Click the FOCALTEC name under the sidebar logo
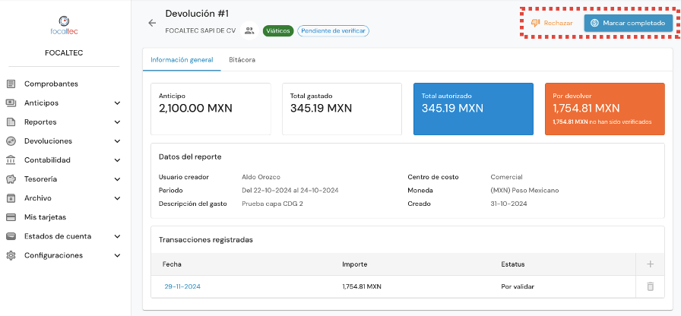 coord(64,53)
